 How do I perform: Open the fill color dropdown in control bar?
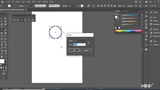11,6
